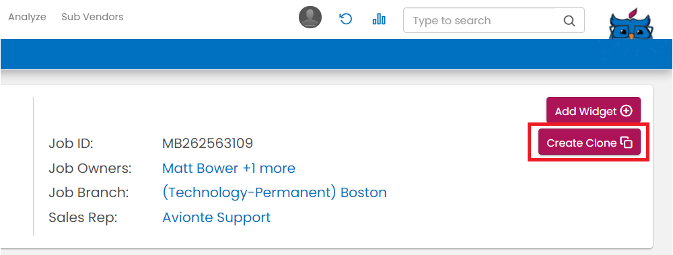Click the plus icon on Add Widget

(627, 111)
